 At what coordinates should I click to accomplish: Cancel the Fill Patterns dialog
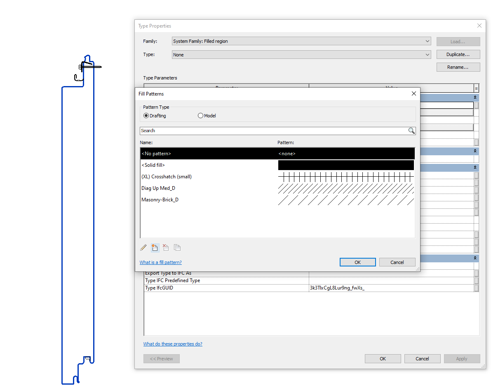tap(397, 262)
